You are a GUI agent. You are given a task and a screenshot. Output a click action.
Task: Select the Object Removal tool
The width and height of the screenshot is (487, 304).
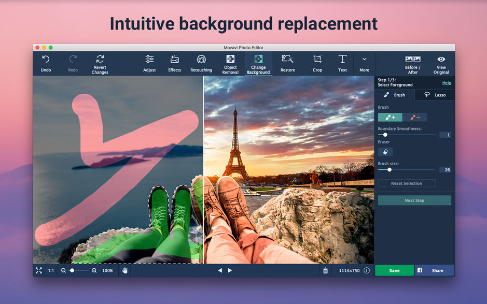pos(230,63)
